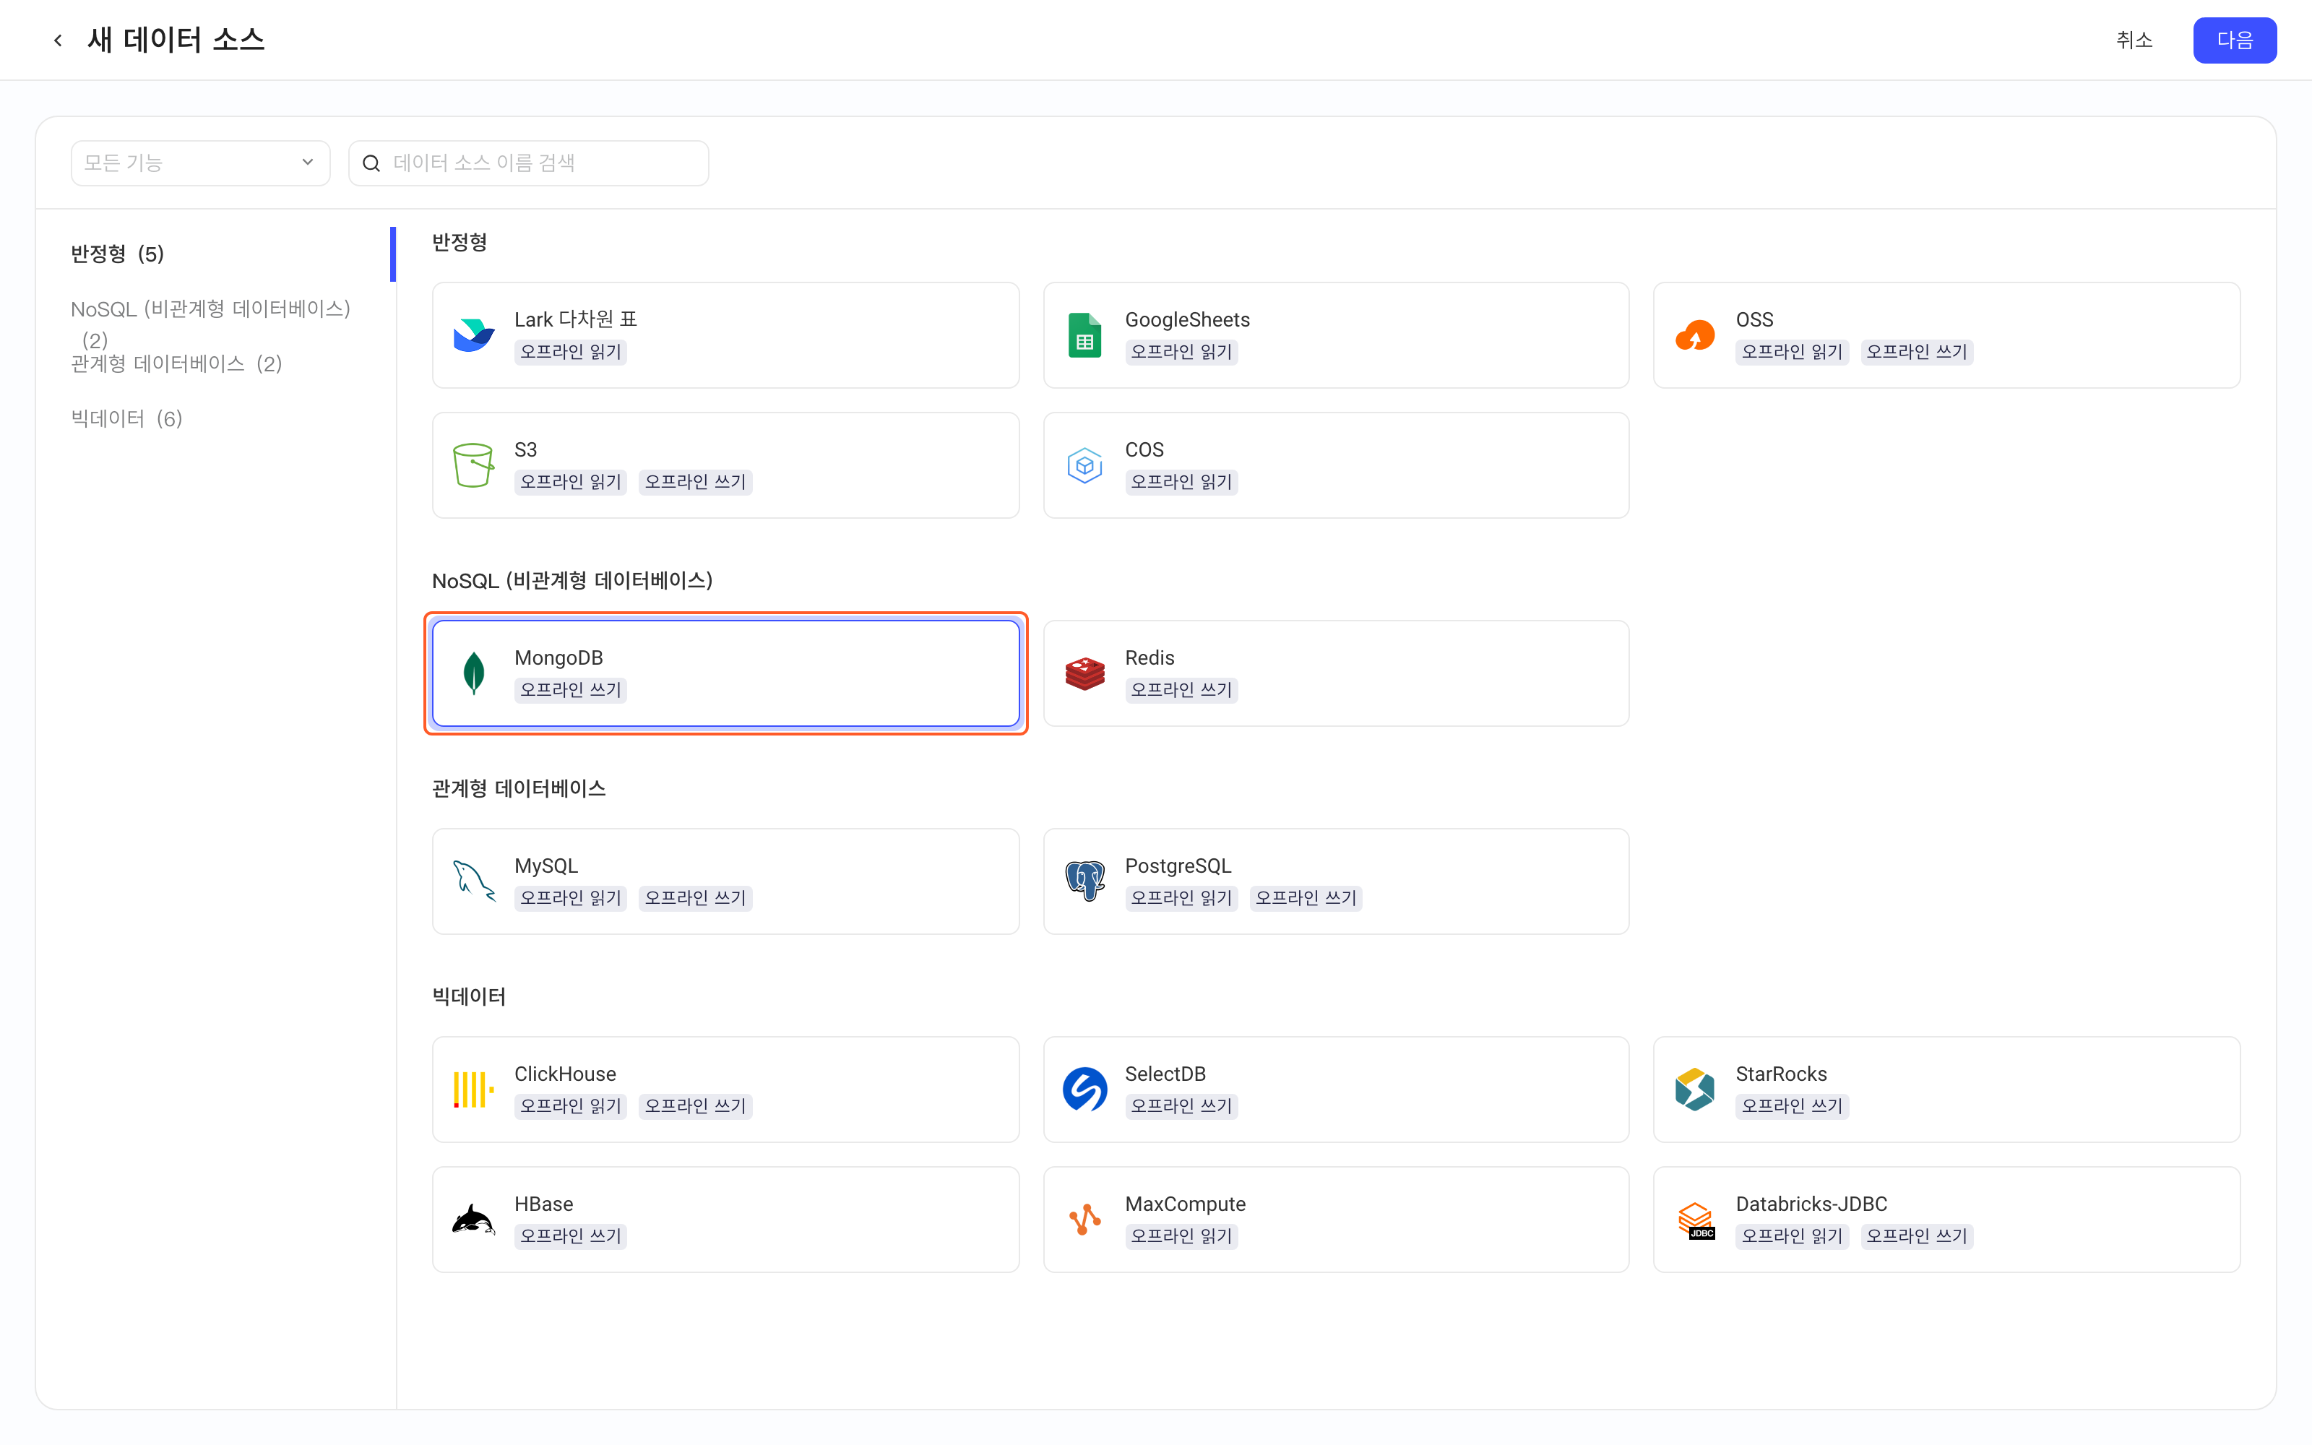
Task: Select the StarRocks card title
Action: click(x=1781, y=1073)
